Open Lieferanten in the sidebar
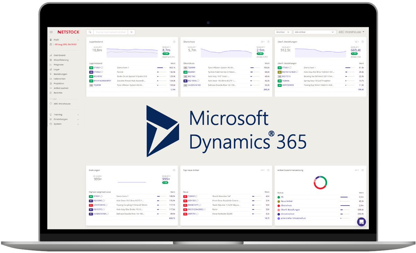The image size is (416, 253). pyautogui.click(x=60, y=79)
